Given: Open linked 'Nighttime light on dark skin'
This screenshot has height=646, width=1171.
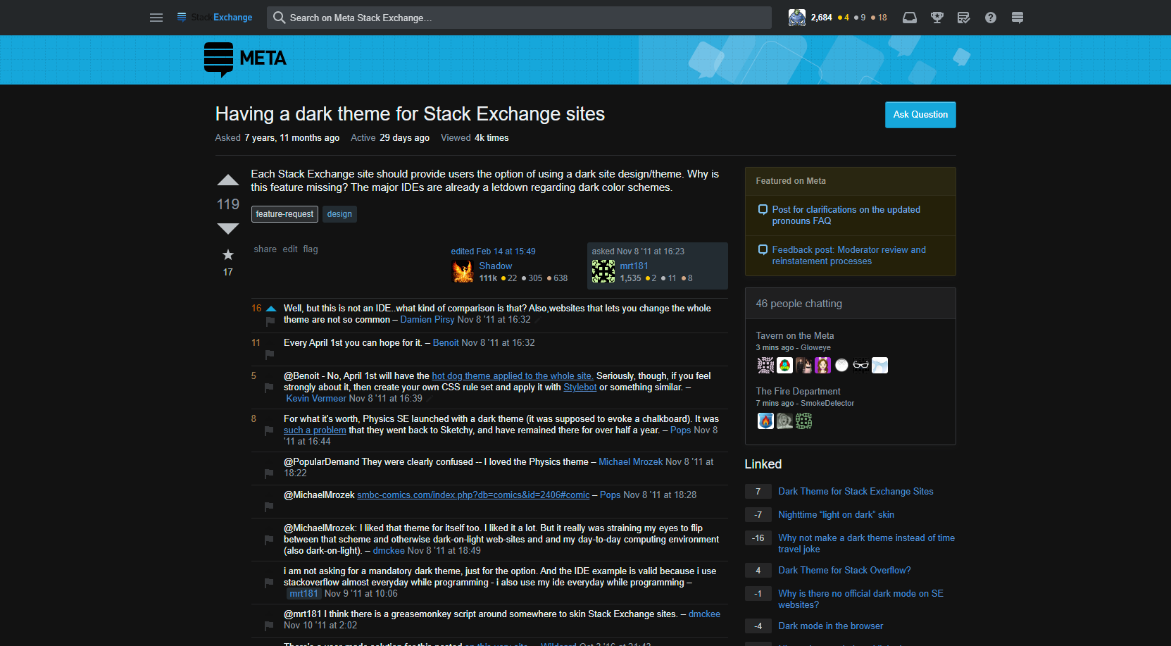Looking at the screenshot, I should pos(836,515).
